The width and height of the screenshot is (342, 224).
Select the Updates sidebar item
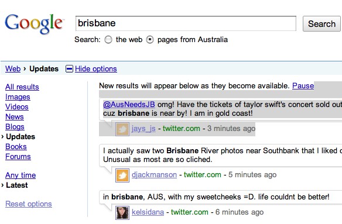20,137
